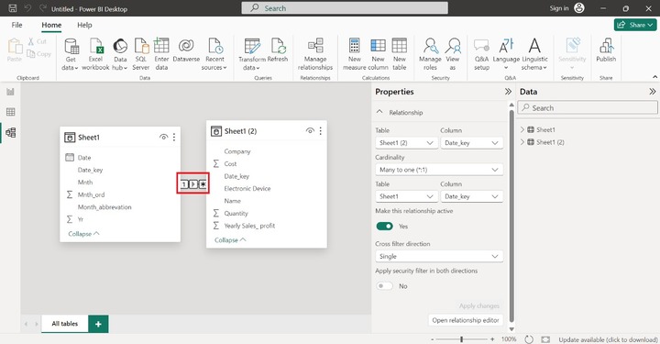Viewport: 660px width, 344px height.
Task: Click the title bar Search box
Action: point(345,8)
